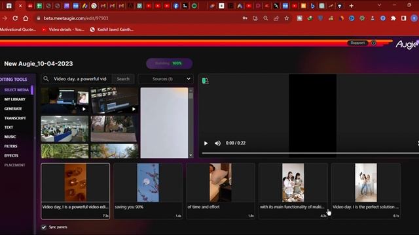Open Text tool

coord(9,127)
